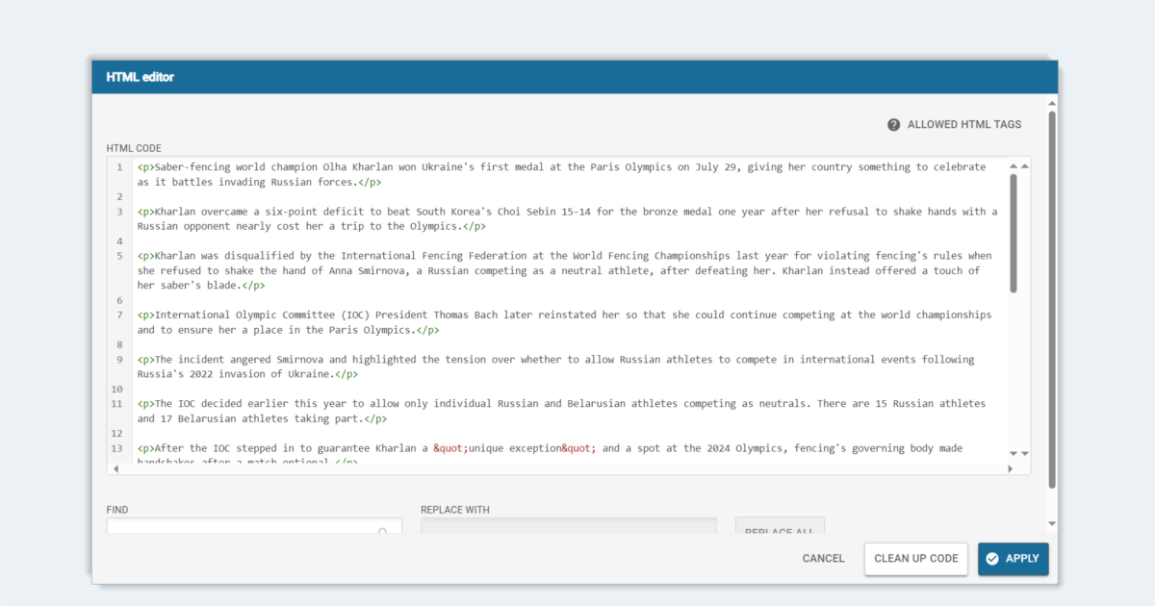This screenshot has height=606, width=1155.
Task: Click the outer dialog scroll-down arrow
Action: 1052,524
